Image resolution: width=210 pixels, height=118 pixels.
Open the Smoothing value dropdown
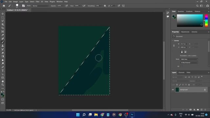(x=101, y=6)
